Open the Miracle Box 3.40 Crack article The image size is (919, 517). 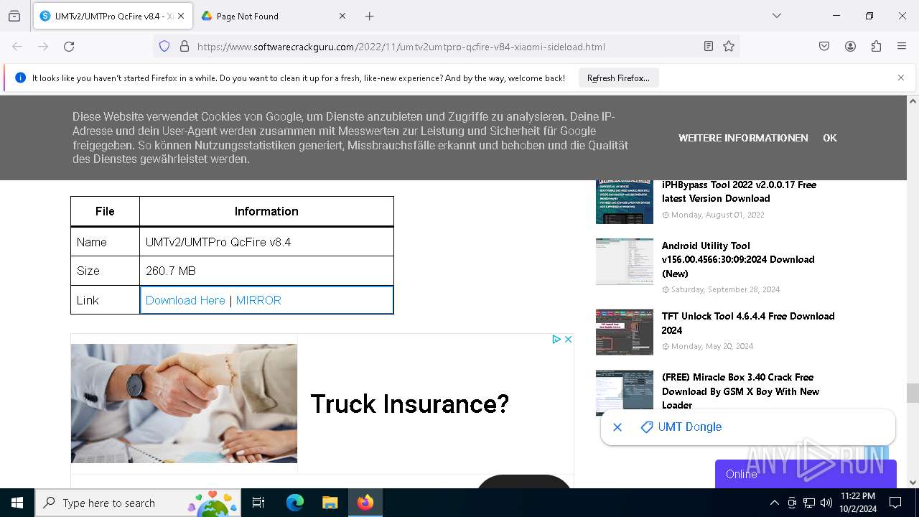(x=740, y=391)
